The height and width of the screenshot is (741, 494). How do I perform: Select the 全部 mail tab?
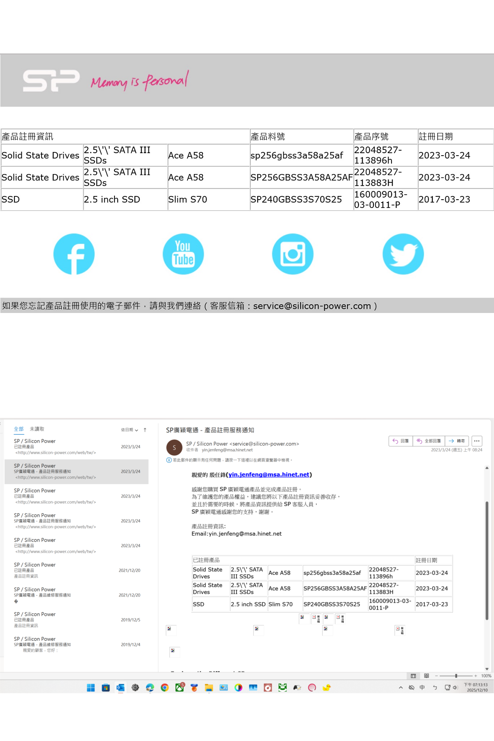pos(19,429)
